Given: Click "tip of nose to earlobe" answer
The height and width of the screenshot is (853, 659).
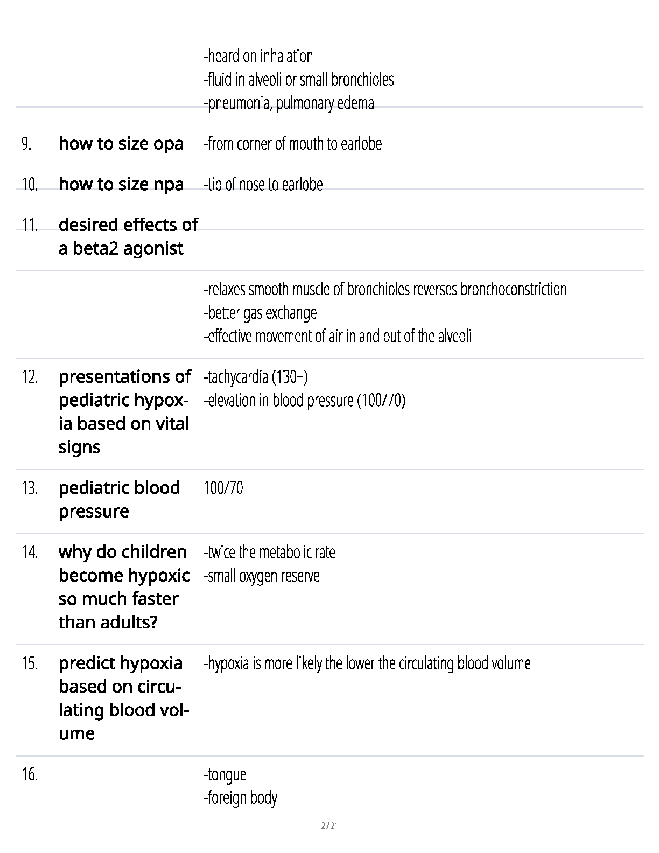Looking at the screenshot, I should (x=263, y=185).
